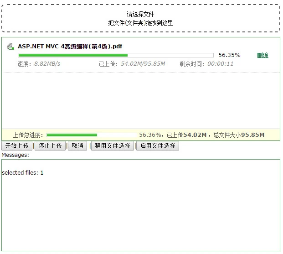Image resolution: width=283 pixels, height=254 pixels.
Task: Click the paperclip attachment icon beside the file name
Action: [10, 46]
